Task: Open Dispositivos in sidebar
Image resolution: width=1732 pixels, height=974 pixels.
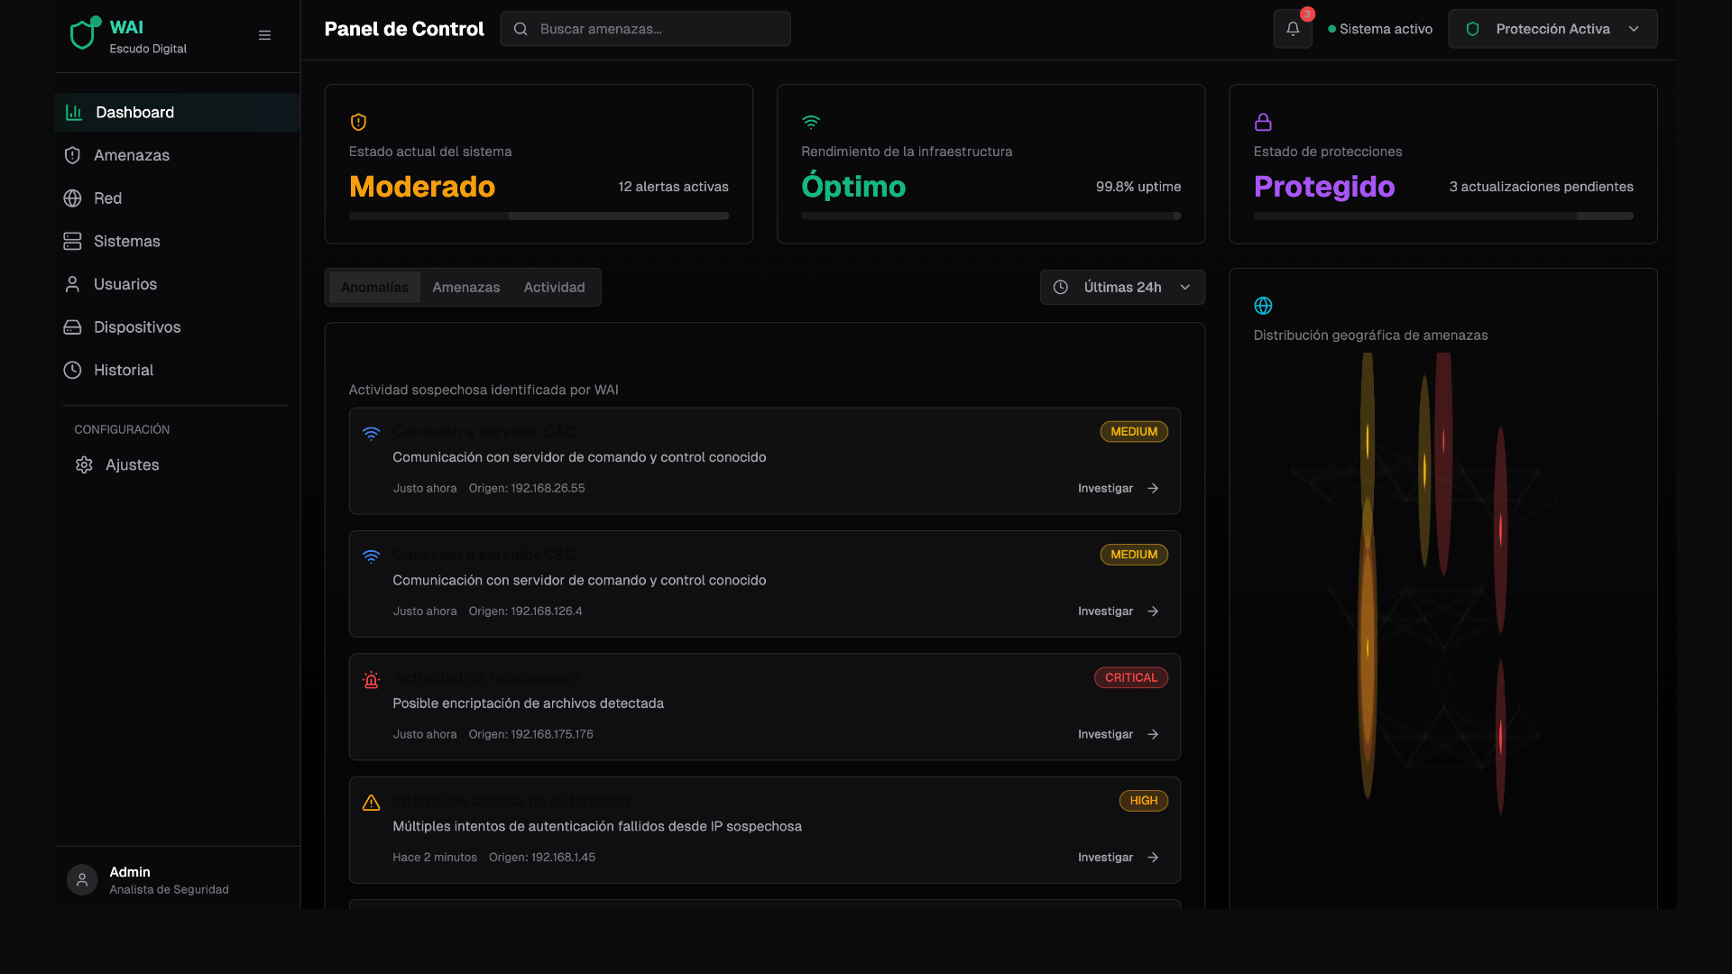Action: point(177,327)
